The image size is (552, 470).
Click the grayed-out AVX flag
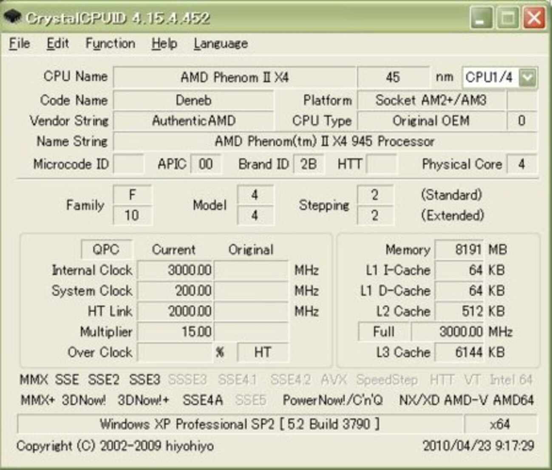[334, 379]
